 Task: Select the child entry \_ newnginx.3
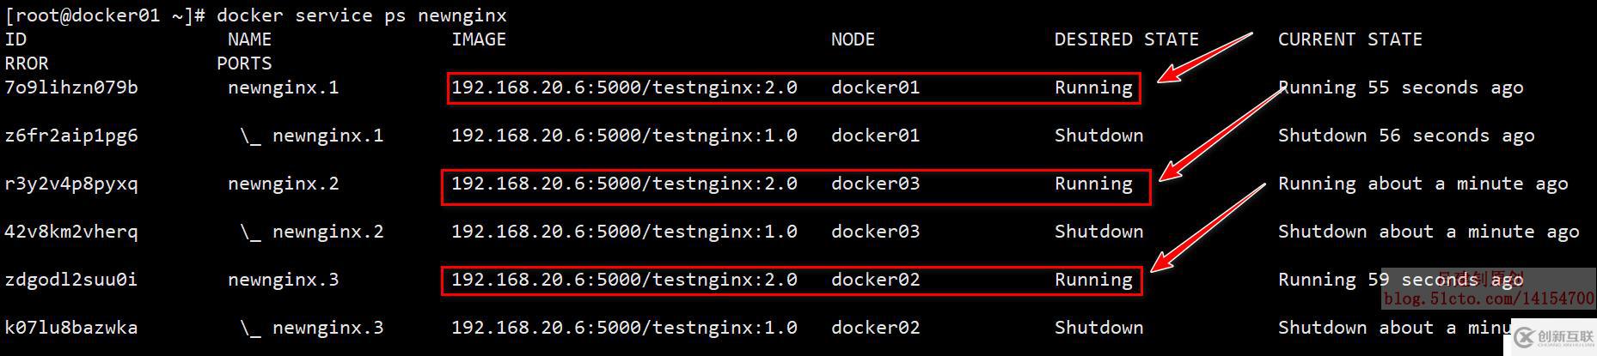pos(311,328)
